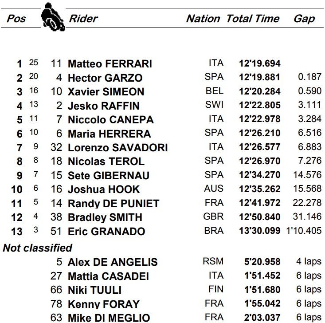
Task: Click the Gap column header
Action: tap(304, 19)
